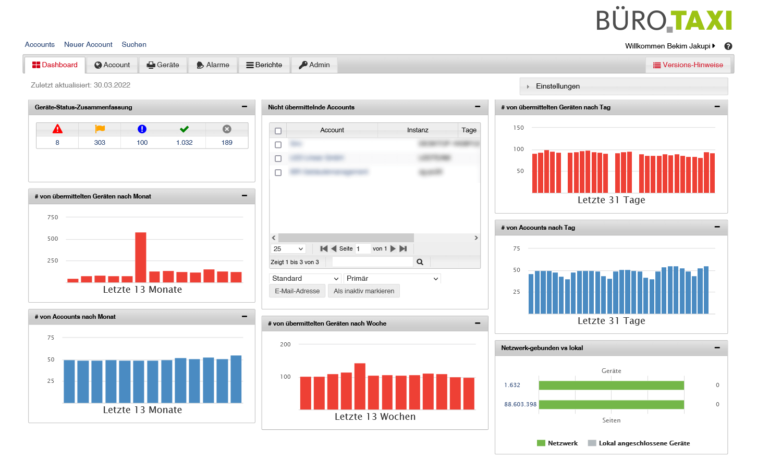The width and height of the screenshot is (757, 473).
Task: Click the blue exclamation status icon
Action: (x=142, y=129)
